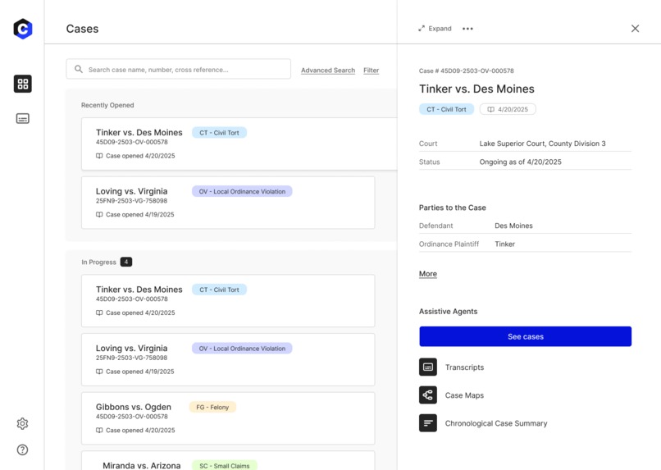The width and height of the screenshot is (661, 470).
Task: Click Case opened 4/19/2025 in Recently Opened
Action: click(x=139, y=215)
